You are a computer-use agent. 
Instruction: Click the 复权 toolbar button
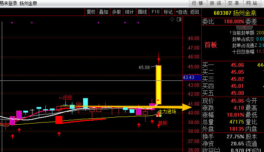pos(91,12)
